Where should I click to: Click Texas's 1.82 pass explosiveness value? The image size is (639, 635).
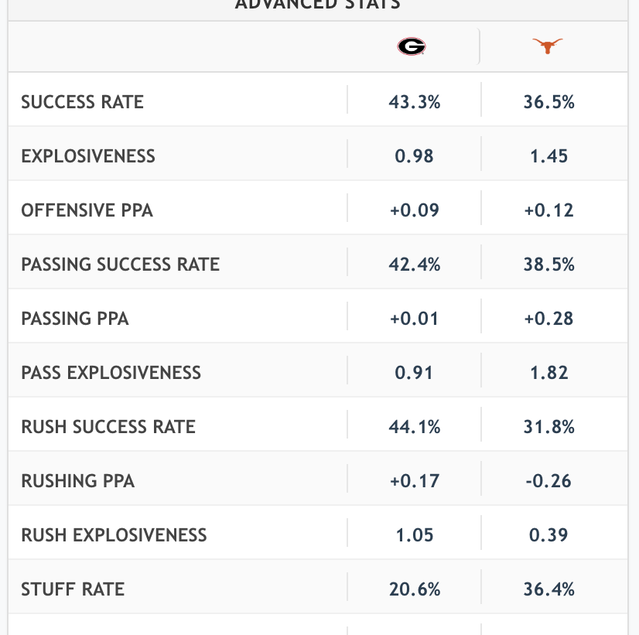tap(549, 373)
